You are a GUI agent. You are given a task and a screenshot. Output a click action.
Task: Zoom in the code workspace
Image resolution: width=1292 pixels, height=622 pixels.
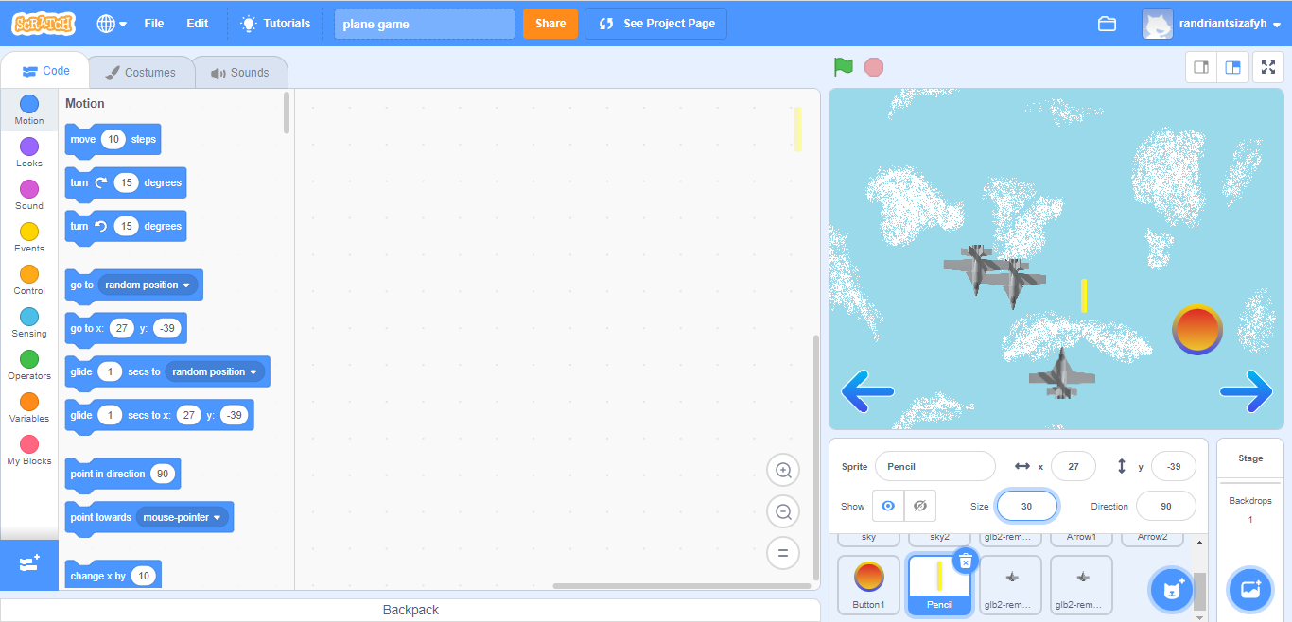pyautogui.click(x=783, y=470)
